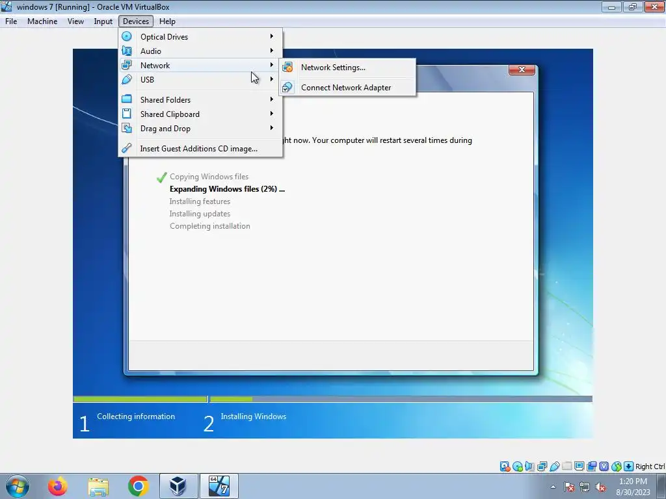Close the Install Windows dialog with X

522,70
